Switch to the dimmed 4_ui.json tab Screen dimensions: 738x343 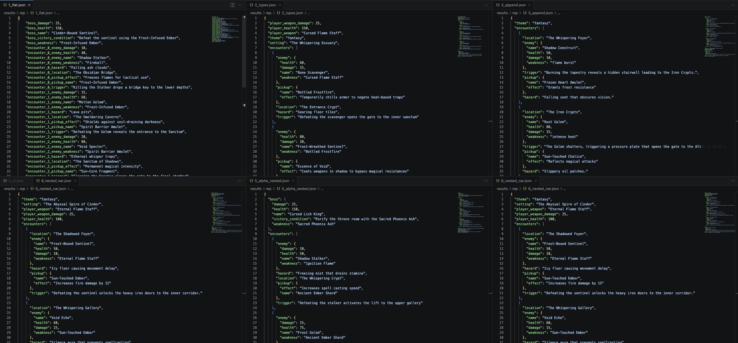tap(16, 181)
